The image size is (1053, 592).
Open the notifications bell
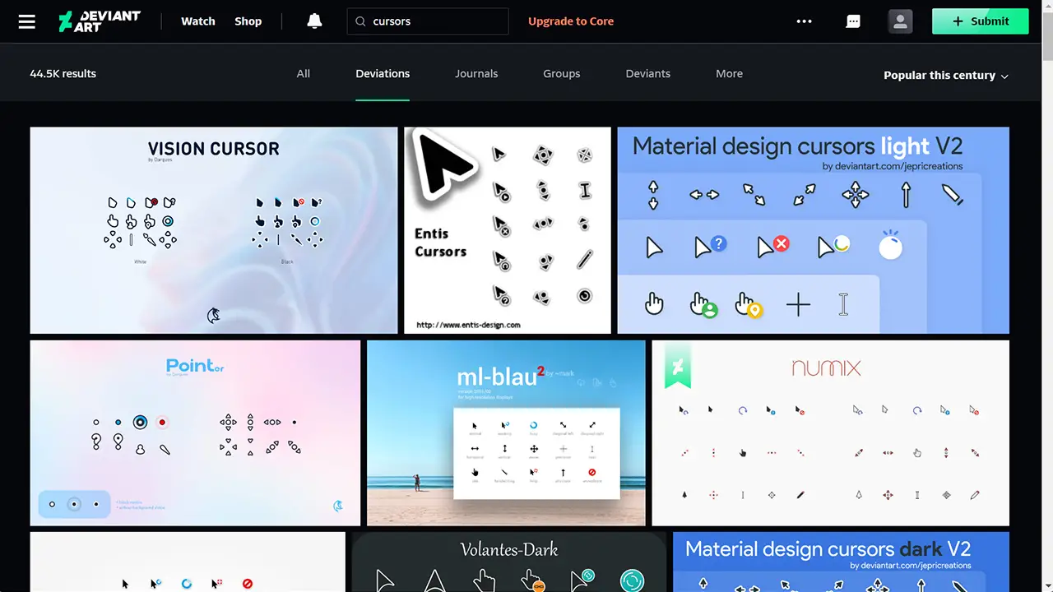[x=314, y=21]
